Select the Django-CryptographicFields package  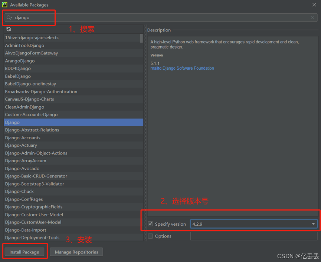[x=73, y=207]
